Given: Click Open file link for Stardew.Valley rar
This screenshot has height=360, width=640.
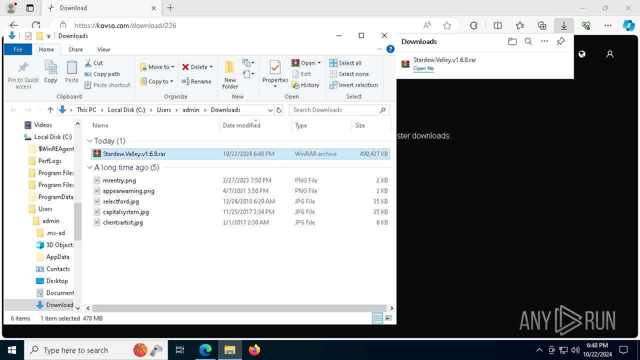Looking at the screenshot, I should pos(423,68).
